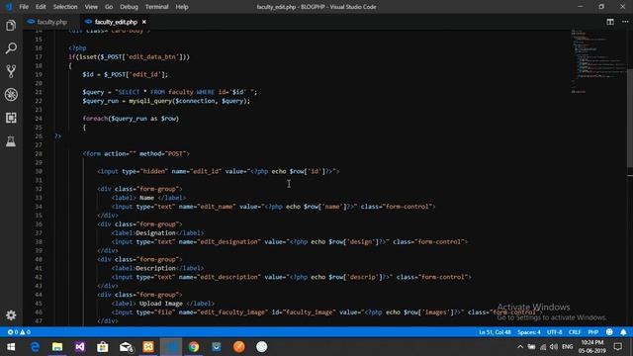Click the Split Editor icon
The height and width of the screenshot is (356, 633).
pos(610,22)
